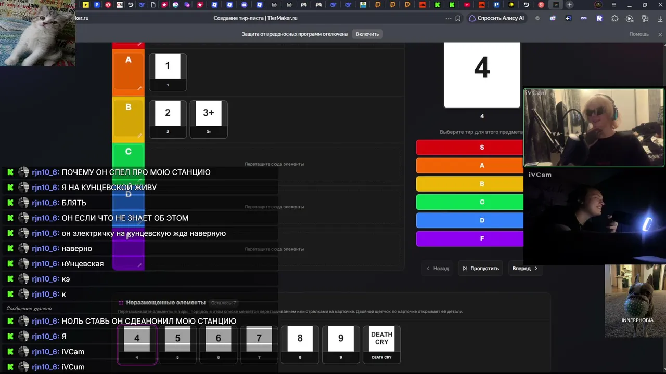The width and height of the screenshot is (666, 374).
Task: Open the blue P tab
Action: pos(97,5)
